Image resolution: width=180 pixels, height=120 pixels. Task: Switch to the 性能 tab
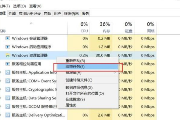pos(12,13)
